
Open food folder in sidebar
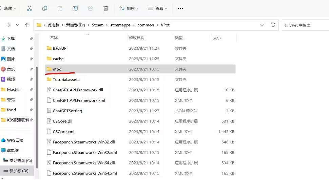(11, 110)
